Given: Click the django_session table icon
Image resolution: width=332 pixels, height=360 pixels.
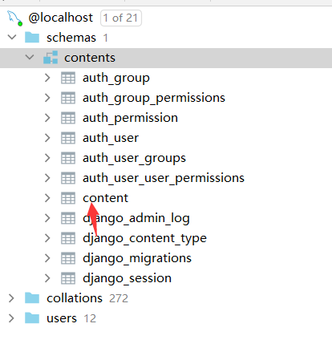Looking at the screenshot, I should 68,278.
